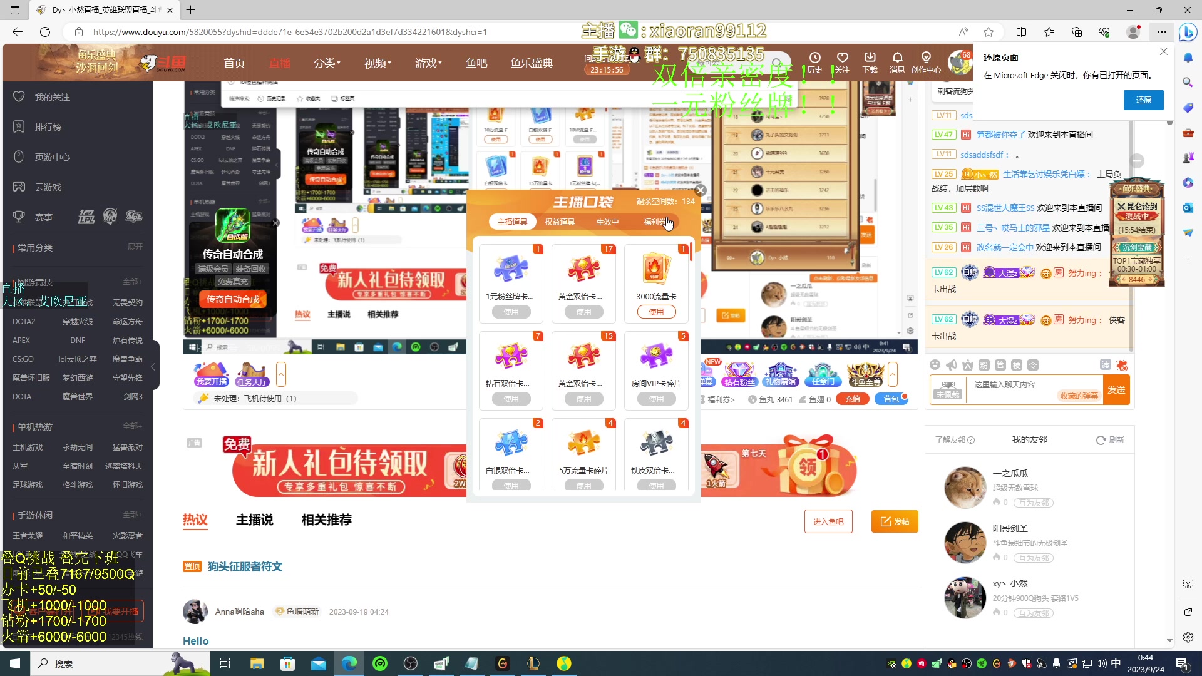Open 斗鱼至尊 supreme icon
The width and height of the screenshot is (1202, 676).
coord(865,374)
